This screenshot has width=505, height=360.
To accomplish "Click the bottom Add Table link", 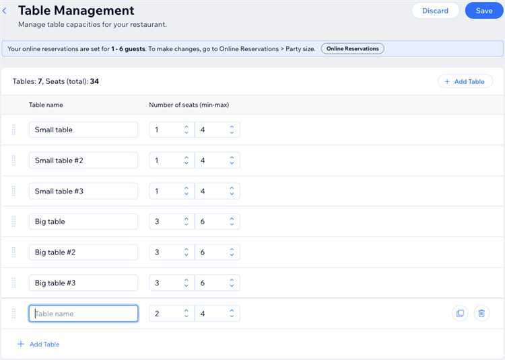I will pos(38,344).
